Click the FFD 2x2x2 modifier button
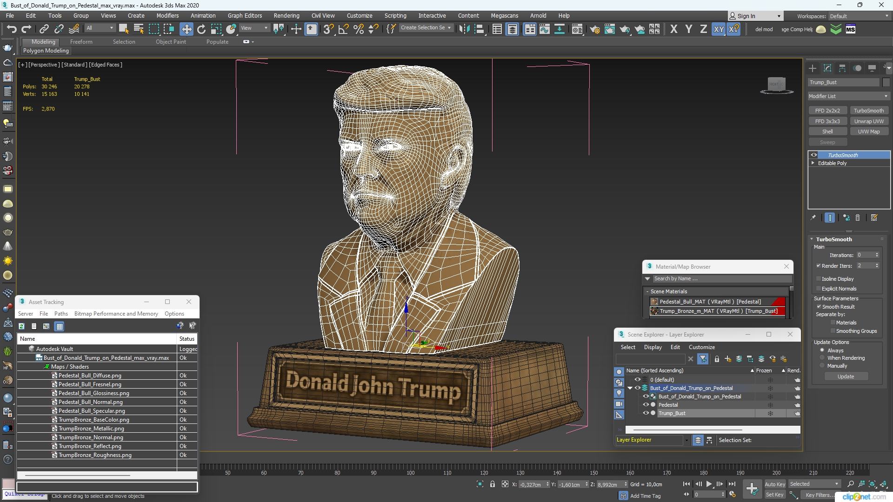Viewport: 893px width, 502px height. coord(827,111)
